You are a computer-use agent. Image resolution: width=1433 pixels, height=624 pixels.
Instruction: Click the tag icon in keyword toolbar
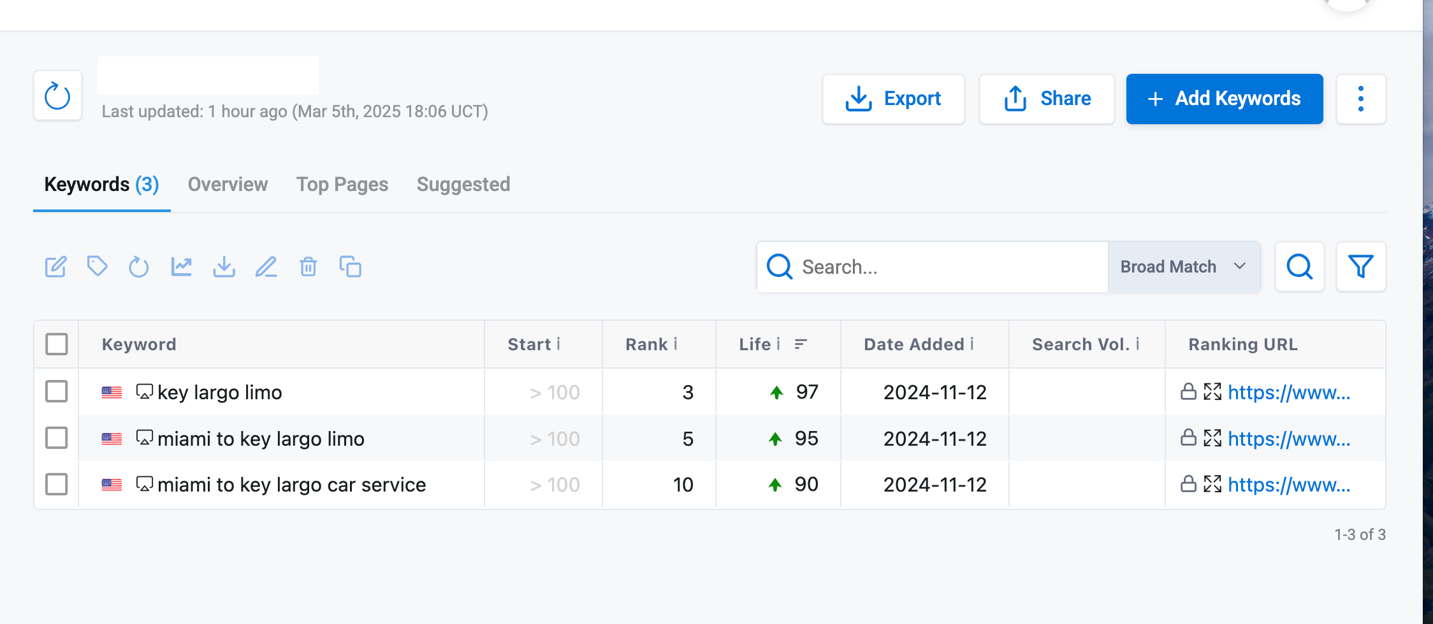97,266
